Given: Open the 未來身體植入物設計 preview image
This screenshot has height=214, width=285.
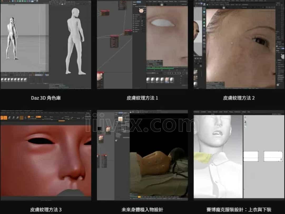Looking at the screenshot, I should point(142,155).
